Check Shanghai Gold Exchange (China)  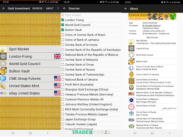pyautogui.click(x=63, y=90)
